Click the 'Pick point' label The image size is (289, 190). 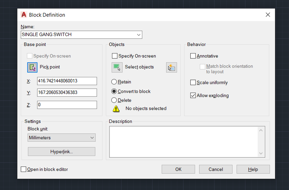(x=50, y=67)
